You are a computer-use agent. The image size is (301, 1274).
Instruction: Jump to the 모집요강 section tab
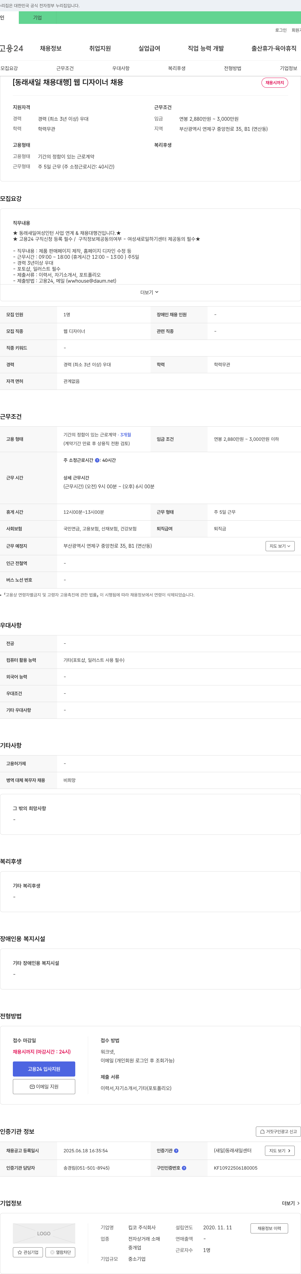coord(9,68)
